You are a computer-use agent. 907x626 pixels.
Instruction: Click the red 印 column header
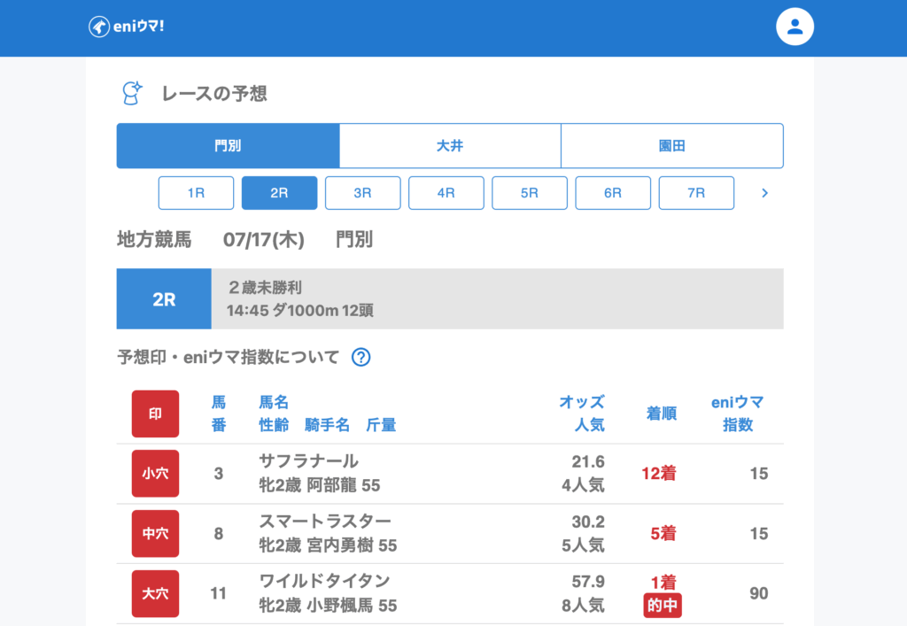click(155, 413)
